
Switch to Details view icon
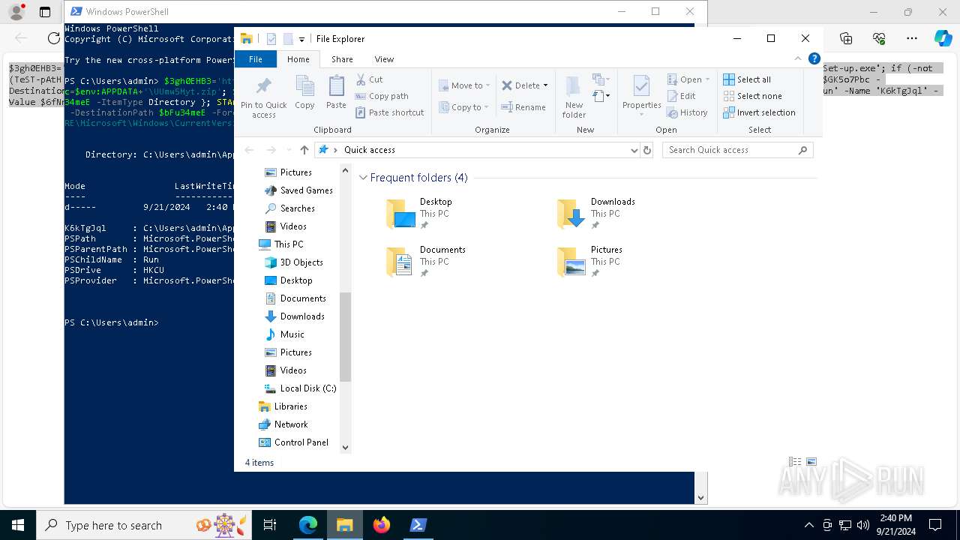pos(795,462)
